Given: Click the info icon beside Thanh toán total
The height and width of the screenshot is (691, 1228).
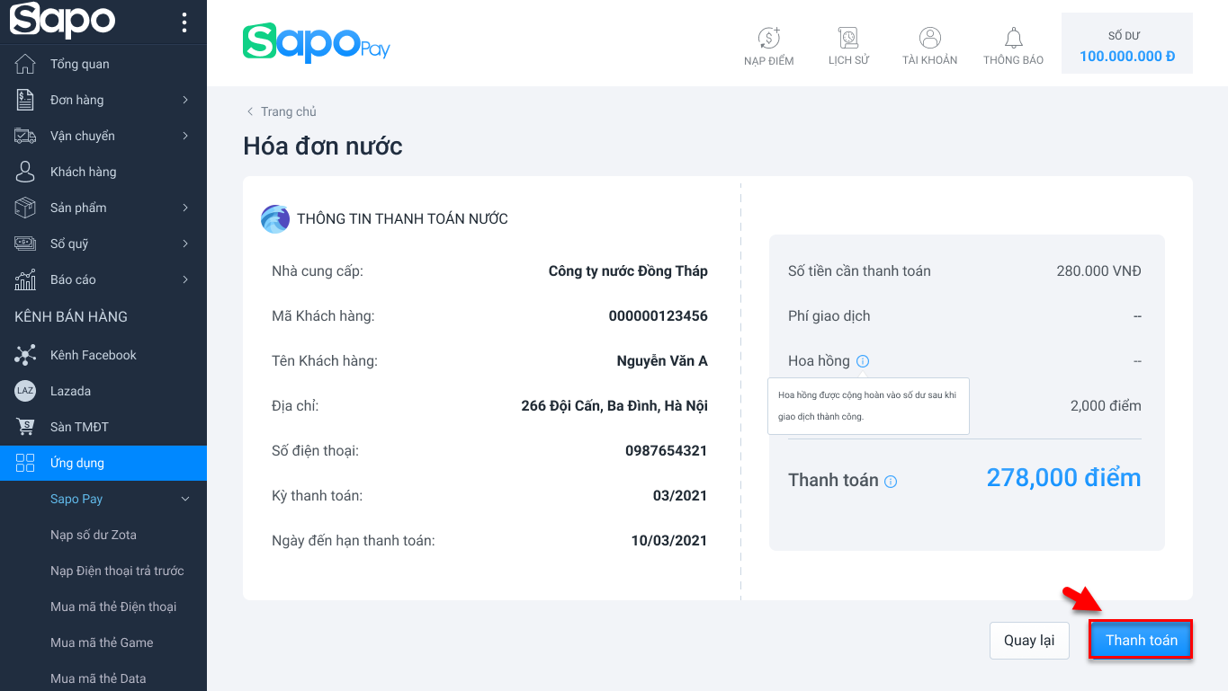Looking at the screenshot, I should (x=891, y=482).
